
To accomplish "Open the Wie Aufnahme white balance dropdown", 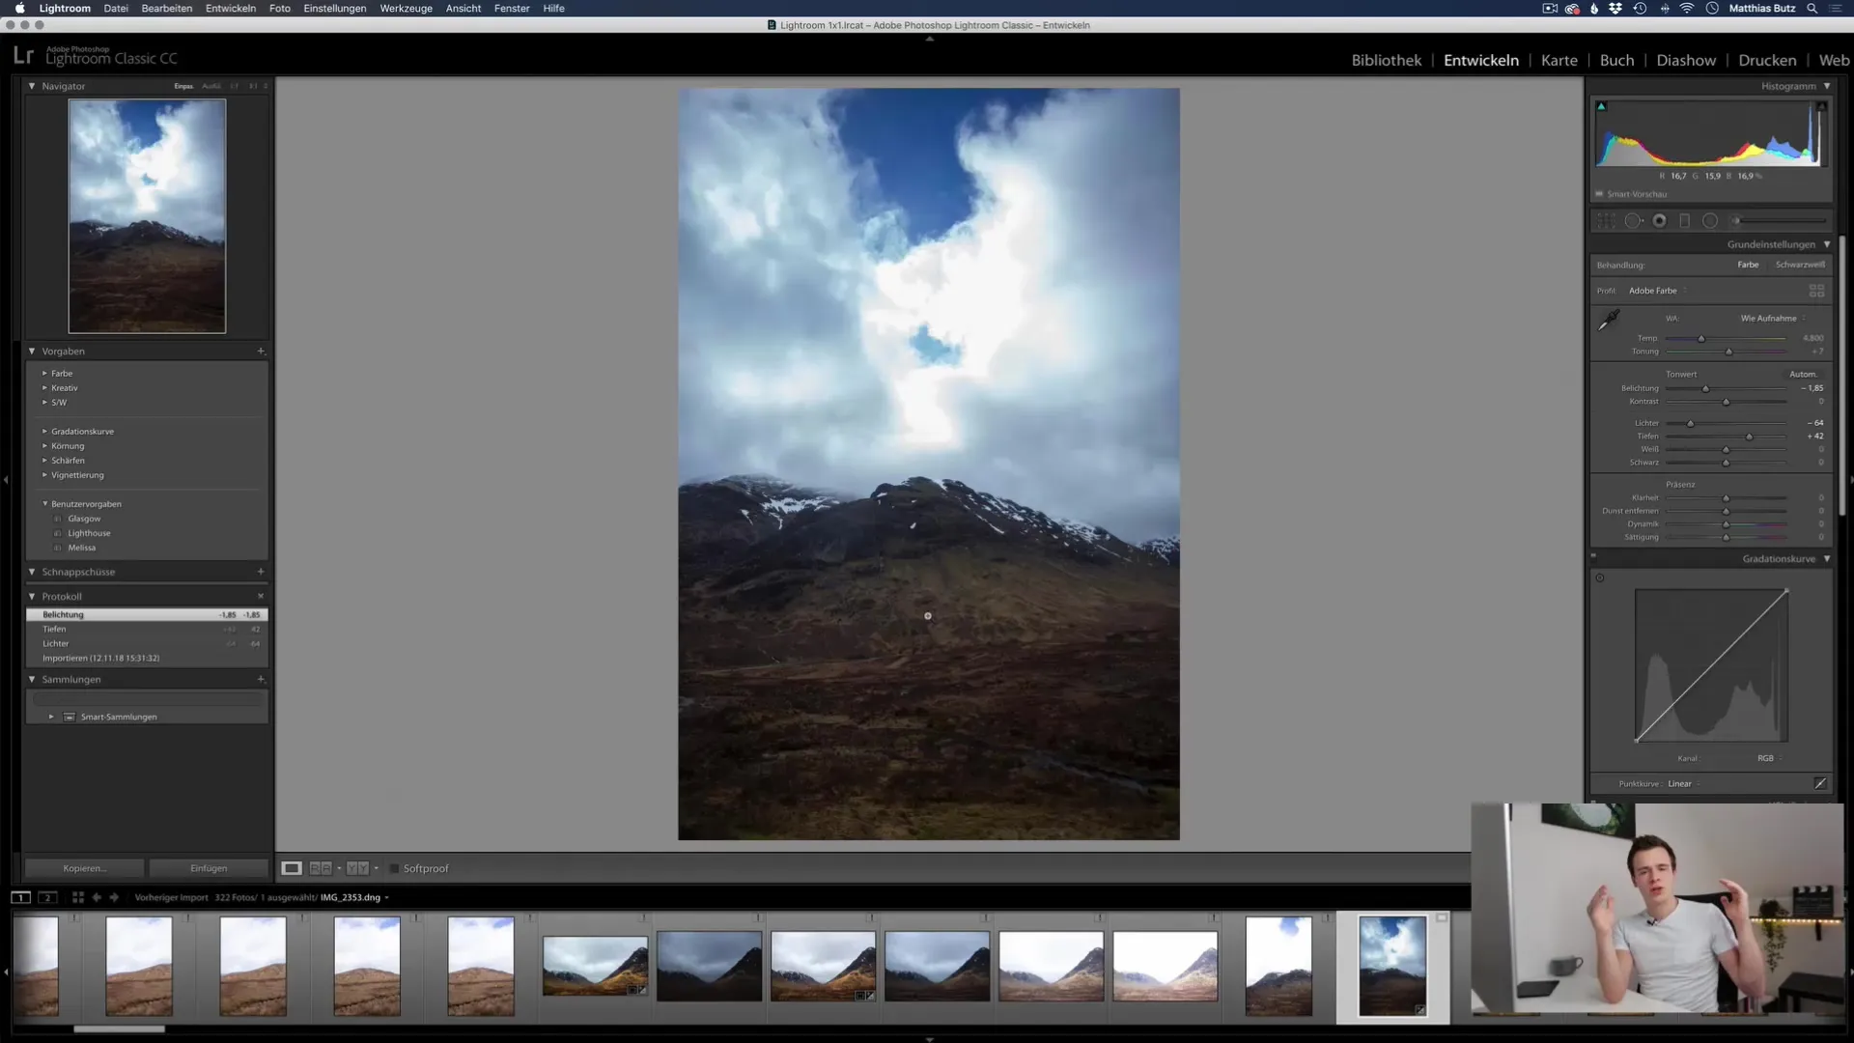I will pyautogui.click(x=1773, y=318).
